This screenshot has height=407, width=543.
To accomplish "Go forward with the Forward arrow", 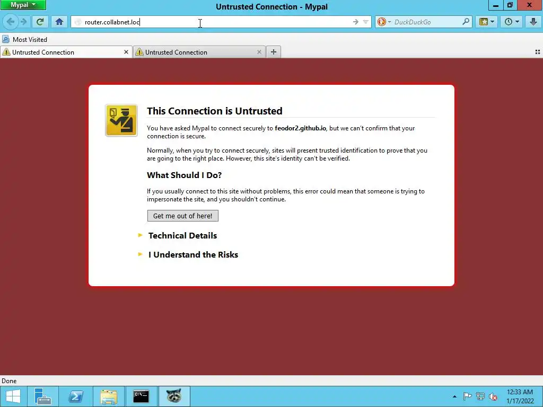I will coord(23,22).
